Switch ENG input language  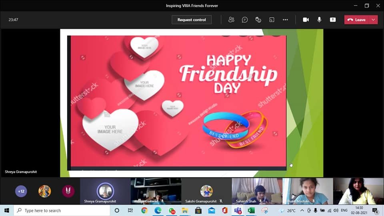pos(344,210)
